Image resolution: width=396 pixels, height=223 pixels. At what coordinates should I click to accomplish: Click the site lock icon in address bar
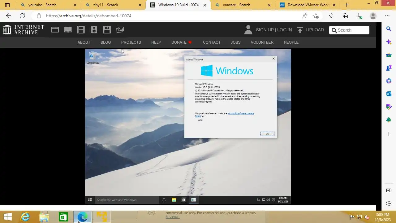tap(39, 16)
